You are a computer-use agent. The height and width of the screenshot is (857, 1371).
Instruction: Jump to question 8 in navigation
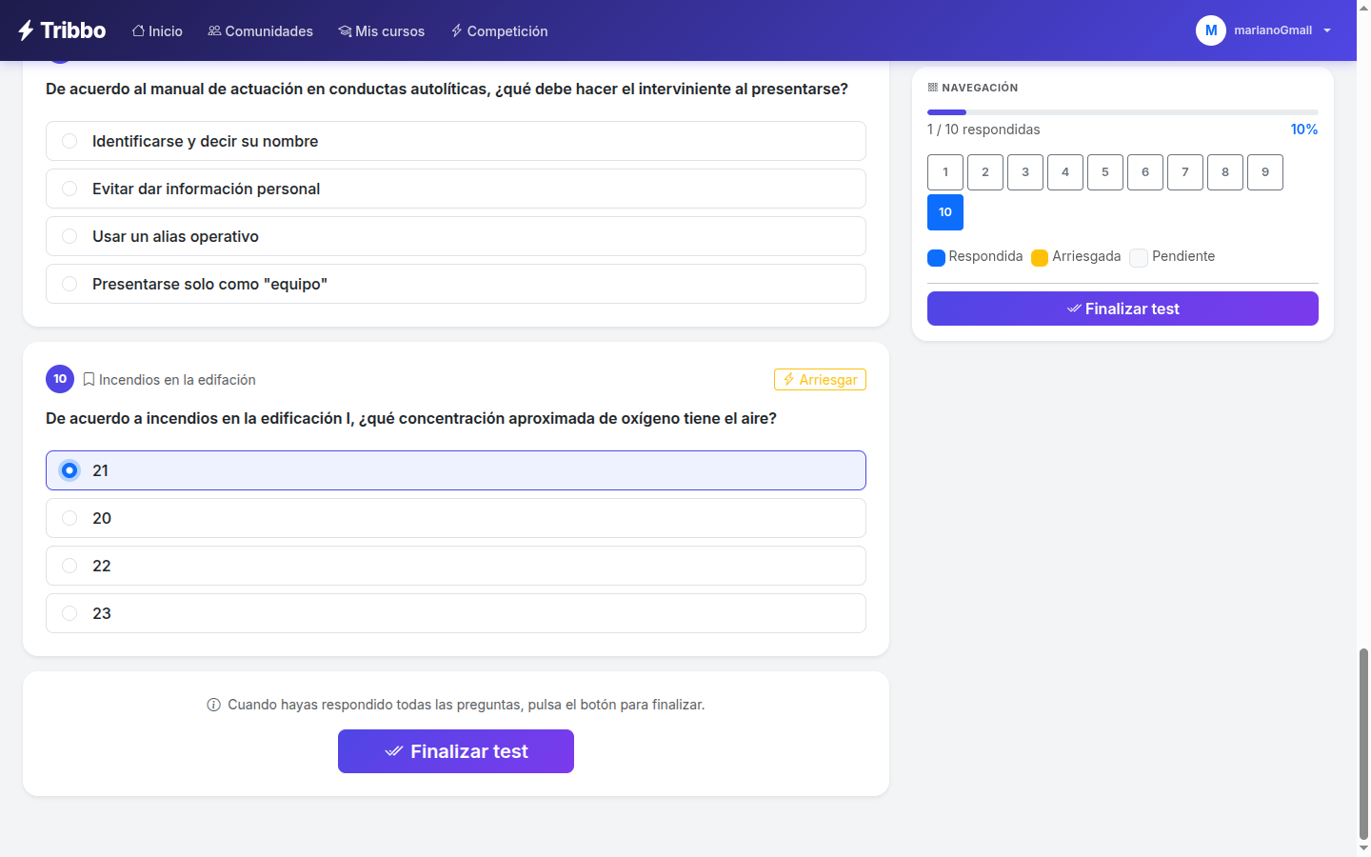(x=1225, y=172)
